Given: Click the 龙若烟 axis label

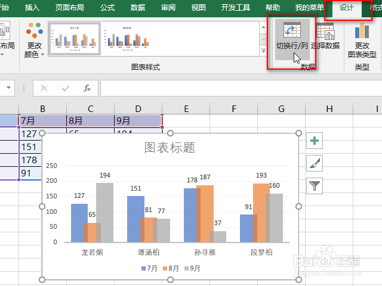Looking at the screenshot, I should [x=92, y=252].
